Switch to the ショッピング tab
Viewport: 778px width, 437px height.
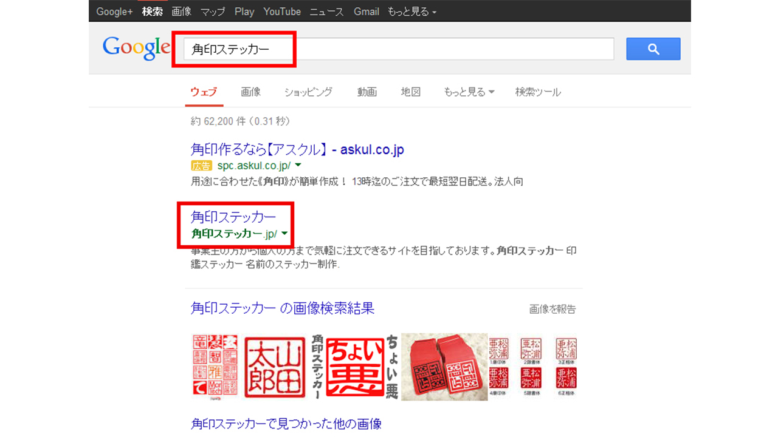pyautogui.click(x=308, y=92)
